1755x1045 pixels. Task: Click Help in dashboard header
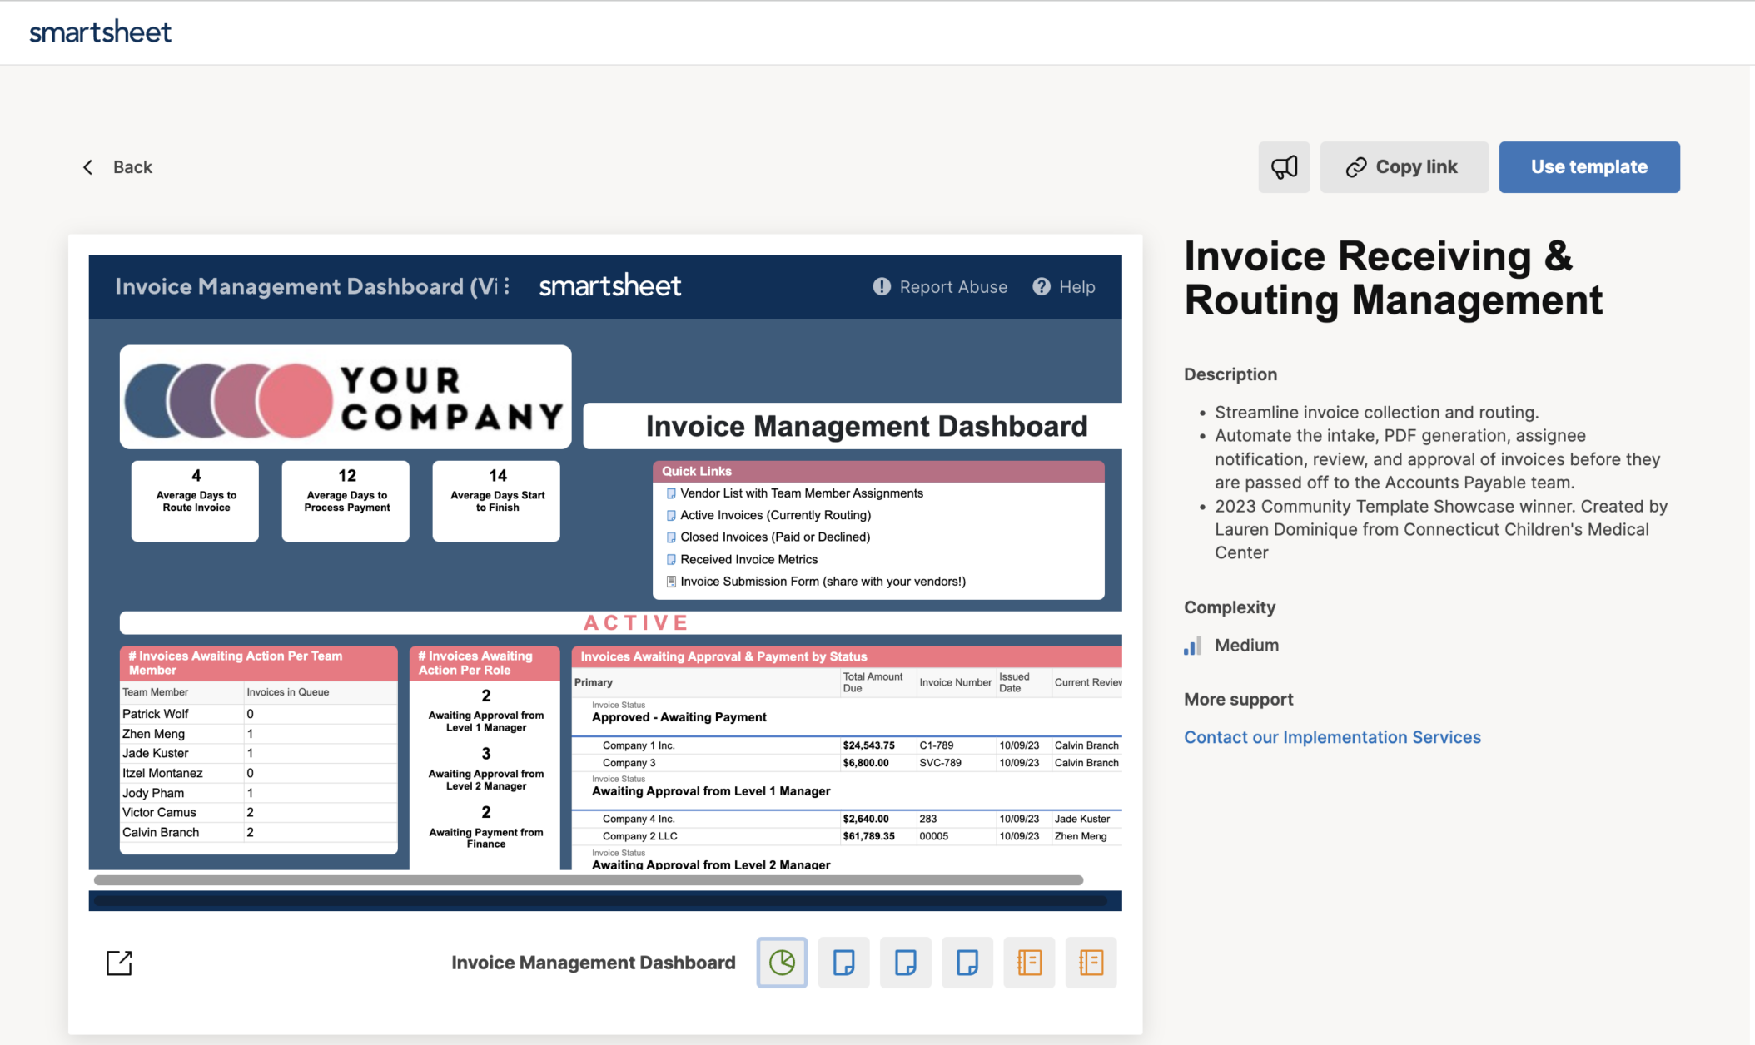pyautogui.click(x=1064, y=287)
